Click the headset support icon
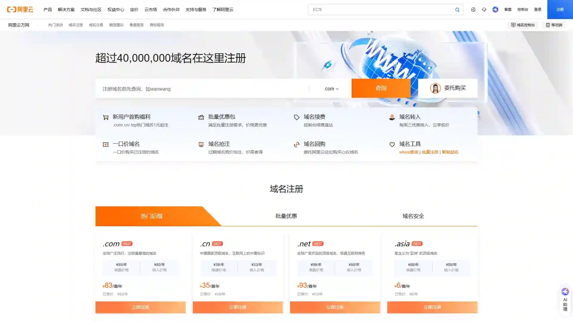573x322 pixels. (x=484, y=10)
